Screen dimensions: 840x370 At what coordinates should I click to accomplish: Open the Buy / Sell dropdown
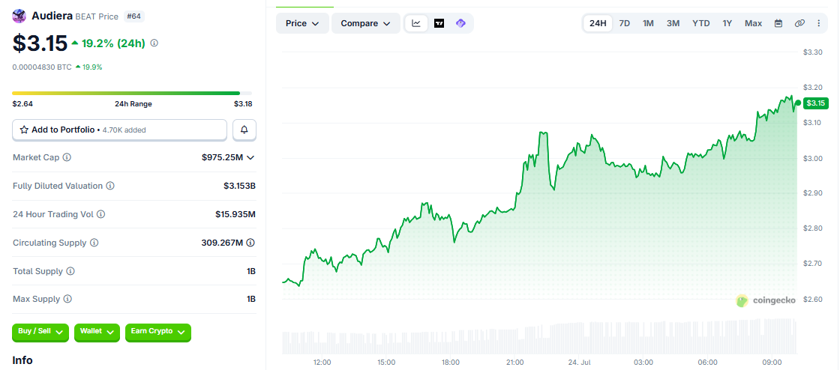40,332
